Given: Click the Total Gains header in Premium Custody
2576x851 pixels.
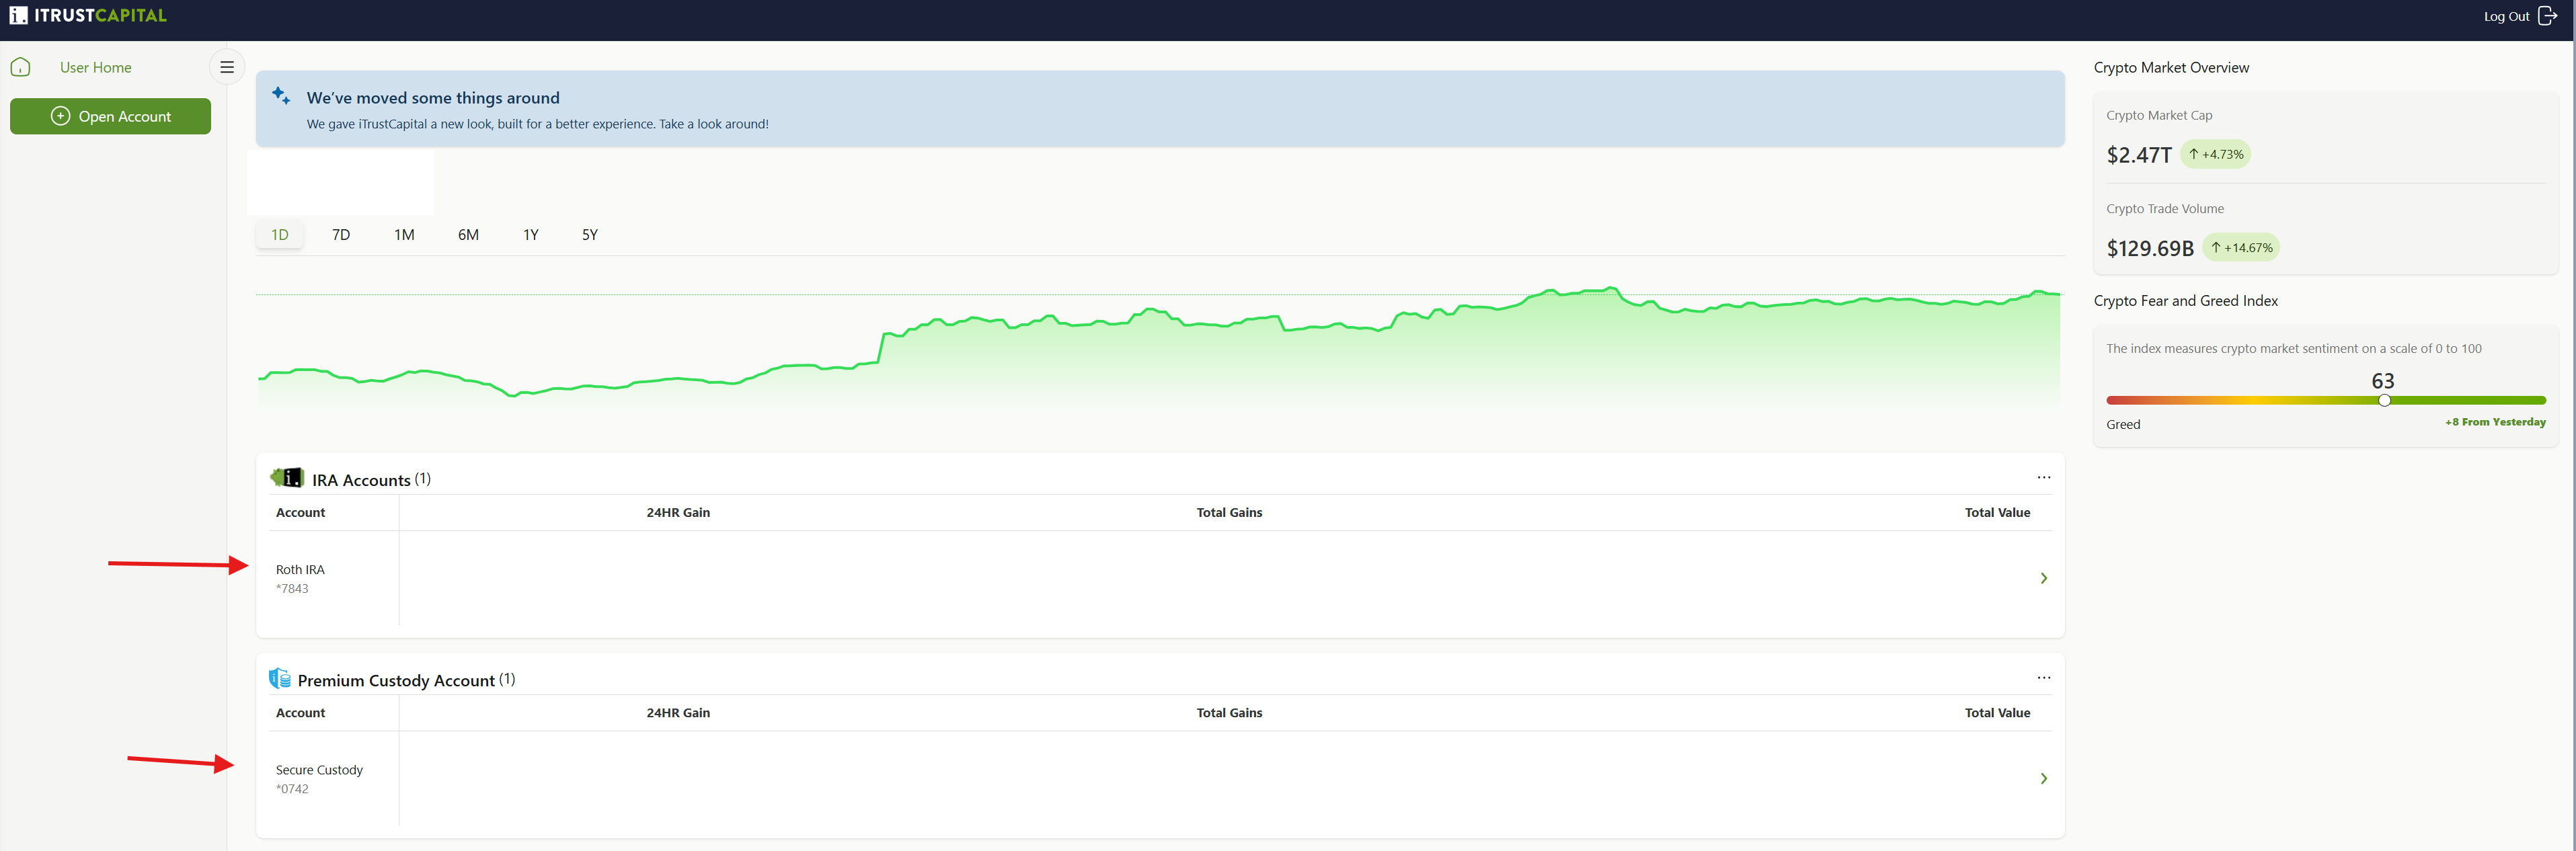Looking at the screenshot, I should pos(1229,713).
